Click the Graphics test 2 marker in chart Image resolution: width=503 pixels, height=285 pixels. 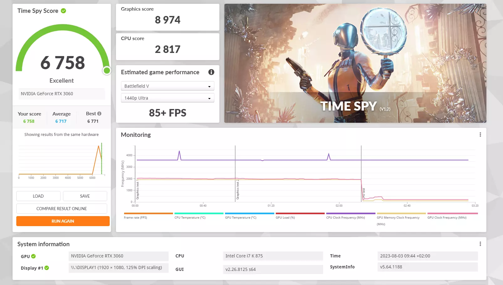[238, 190]
